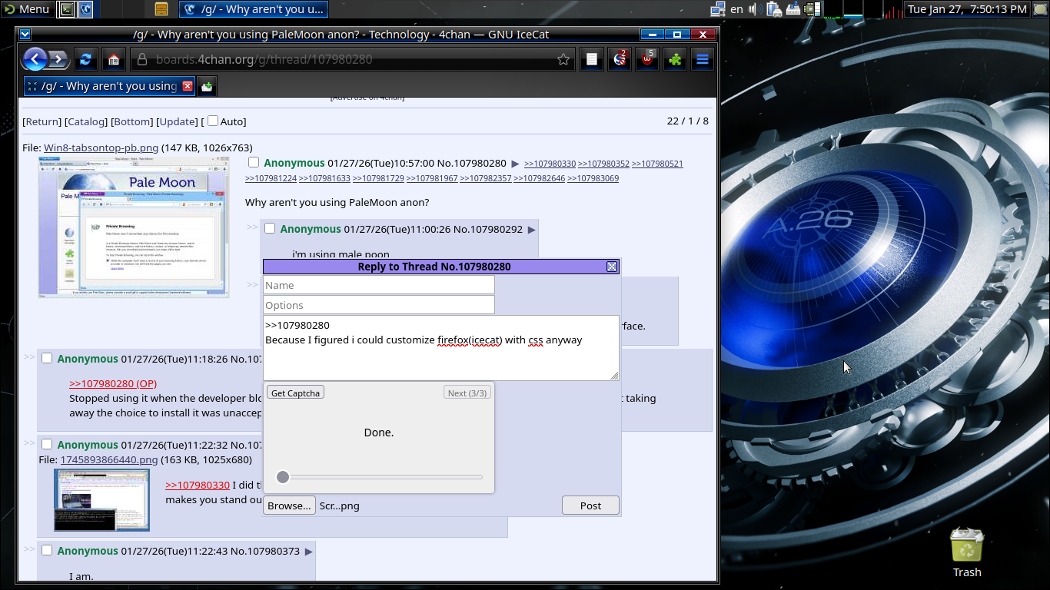The height and width of the screenshot is (590, 1050).
Task: Expand the 1745893866440.png thumbnail image
Action: coord(101,500)
